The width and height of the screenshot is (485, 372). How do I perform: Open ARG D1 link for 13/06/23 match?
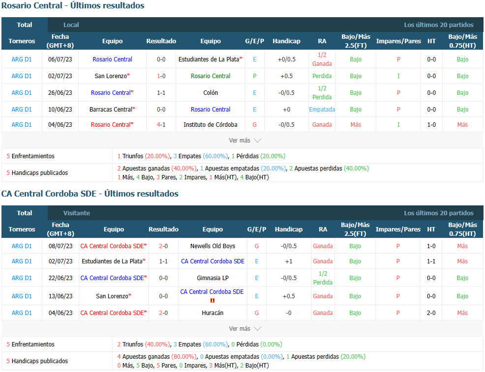[x=22, y=296]
